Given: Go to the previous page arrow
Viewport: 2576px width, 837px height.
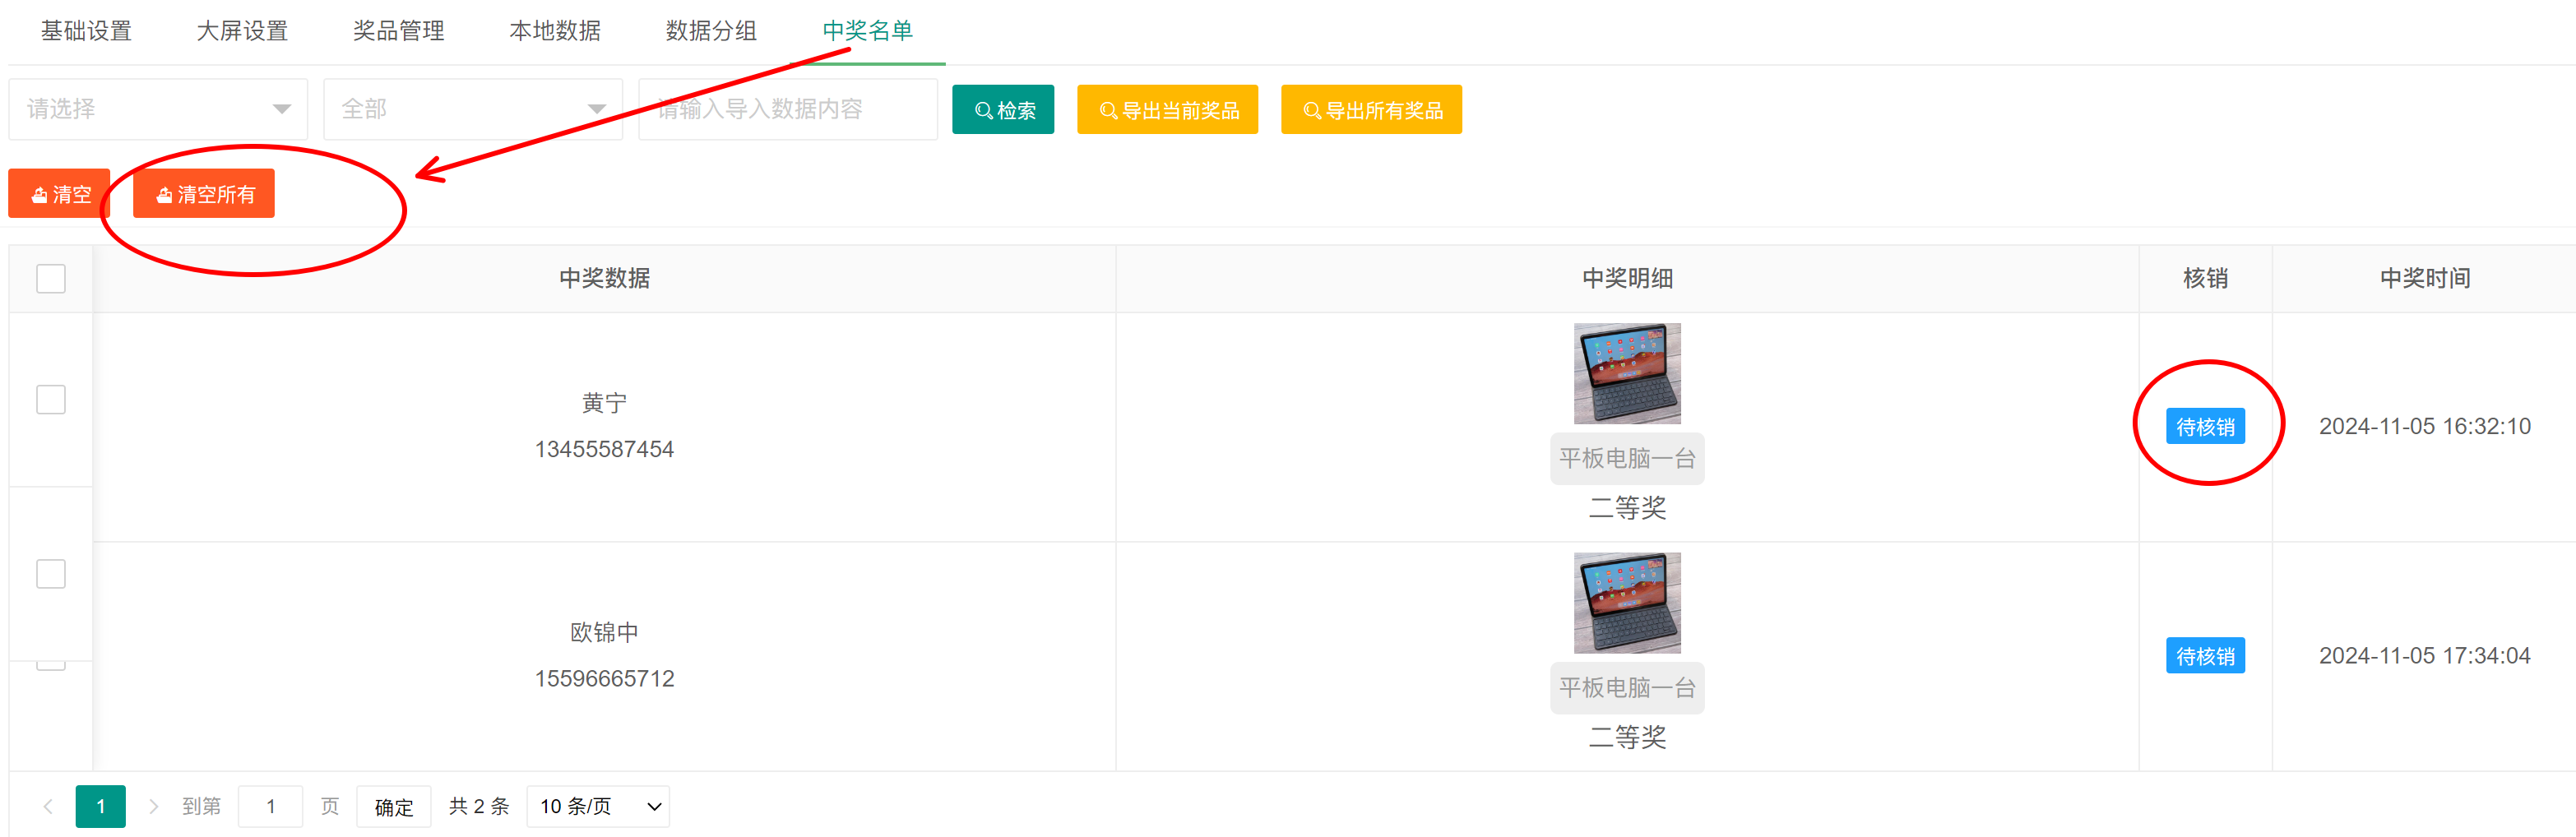Looking at the screenshot, I should (48, 806).
